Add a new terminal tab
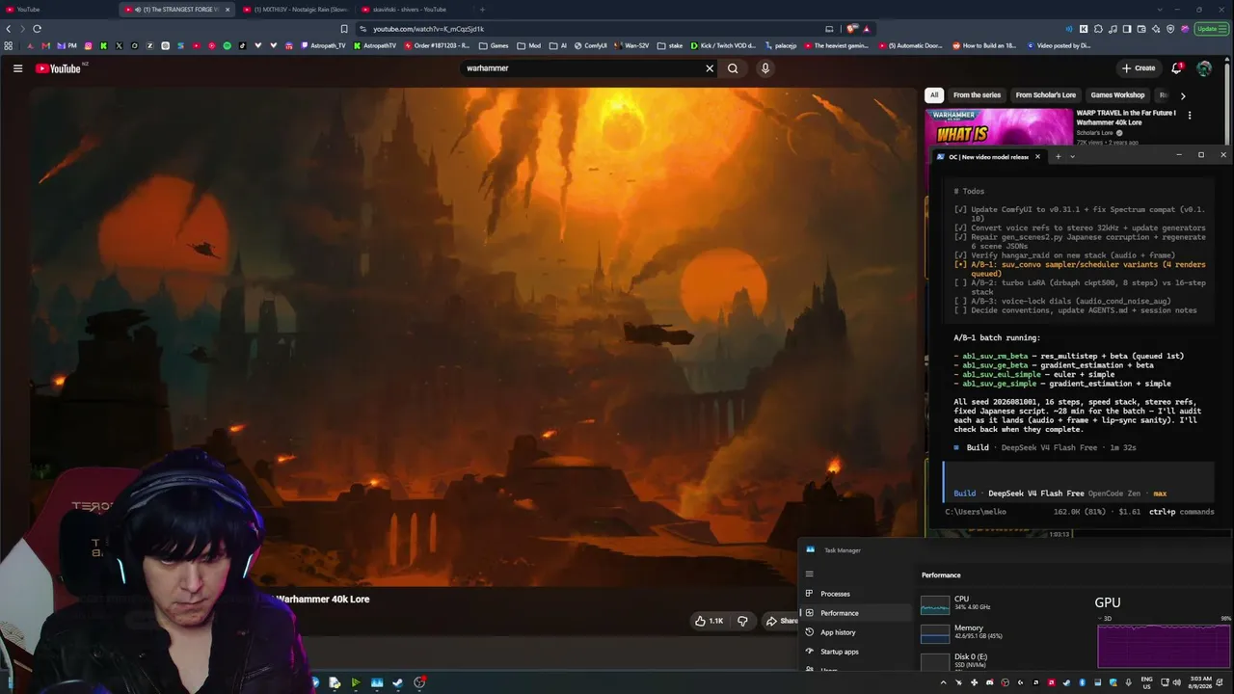The width and height of the screenshot is (1234, 694). click(x=1058, y=156)
